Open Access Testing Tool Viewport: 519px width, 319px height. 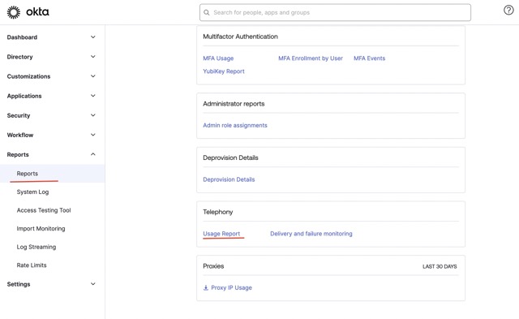click(x=44, y=210)
